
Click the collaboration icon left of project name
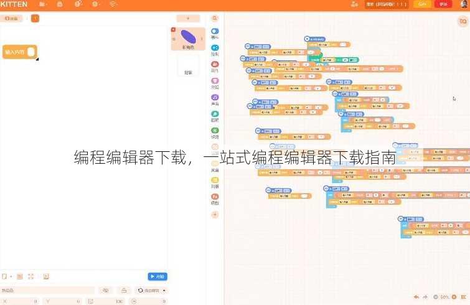point(354,4)
